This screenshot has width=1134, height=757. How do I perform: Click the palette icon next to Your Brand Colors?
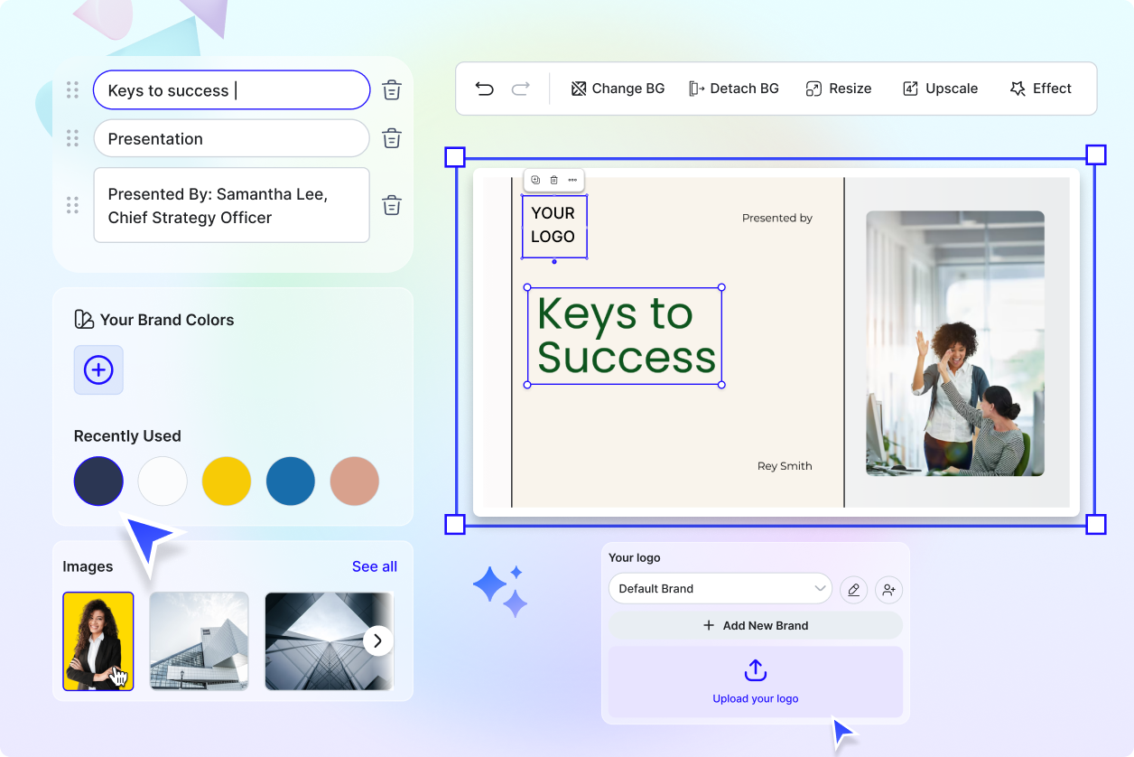pos(83,319)
